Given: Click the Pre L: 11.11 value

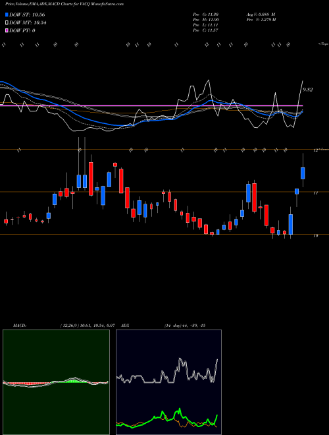Looking at the screenshot, I should click(206, 25).
